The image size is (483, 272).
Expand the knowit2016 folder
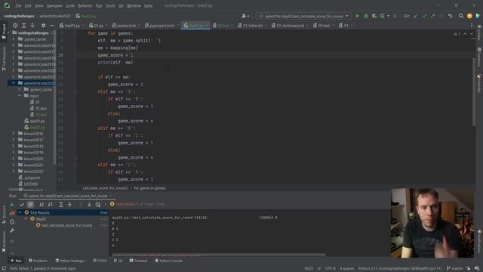pos(14,134)
